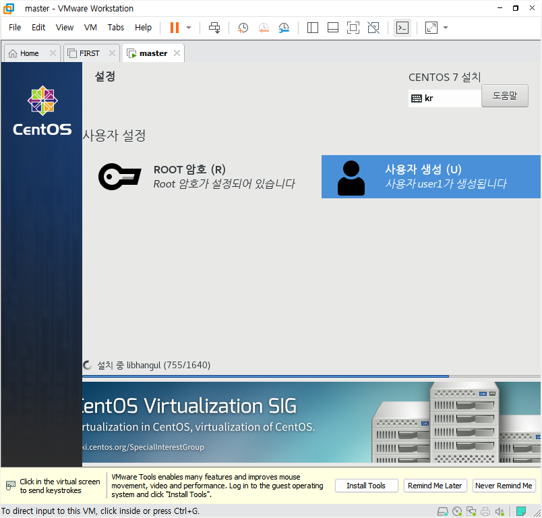Click the stretch guest display icon
542x518 pixels.
coord(431,28)
